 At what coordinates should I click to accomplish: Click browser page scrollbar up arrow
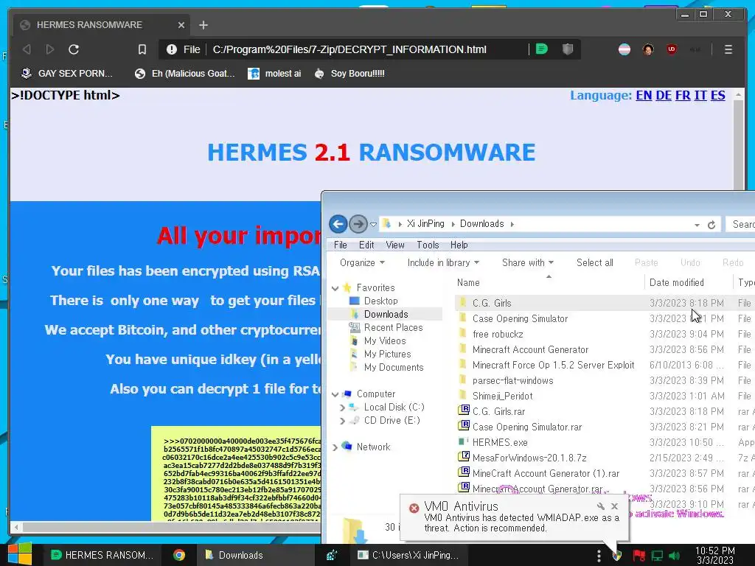pyautogui.click(x=738, y=95)
